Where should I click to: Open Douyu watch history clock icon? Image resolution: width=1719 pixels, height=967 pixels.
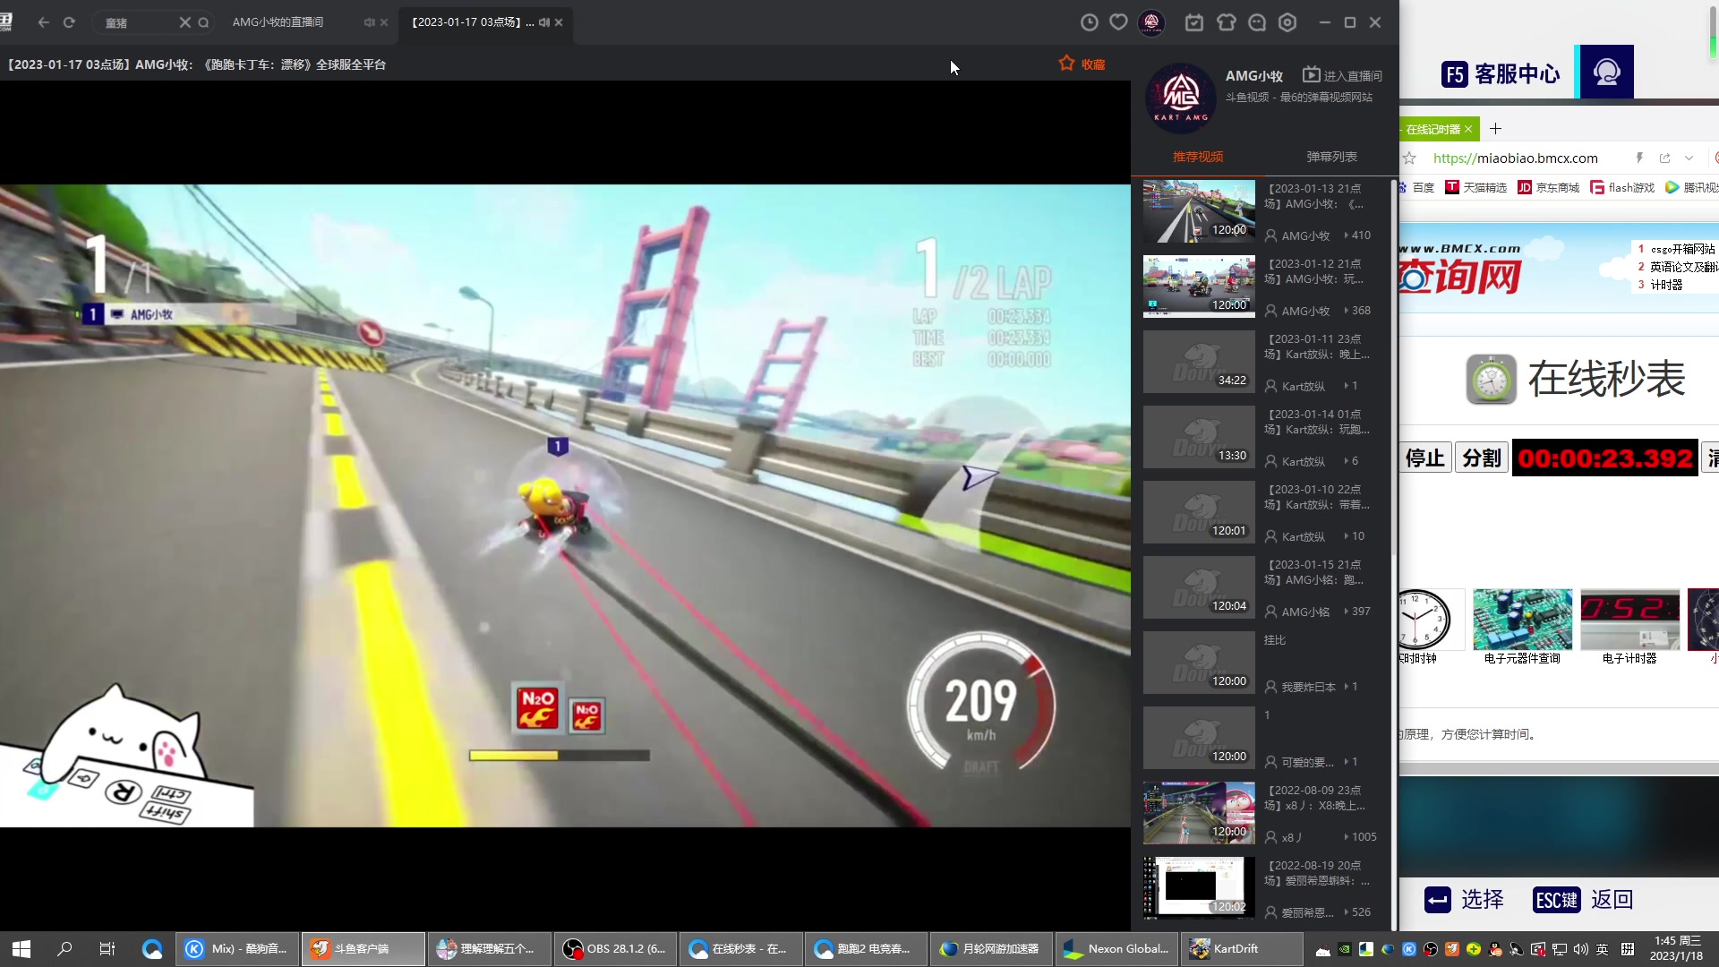click(x=1089, y=22)
